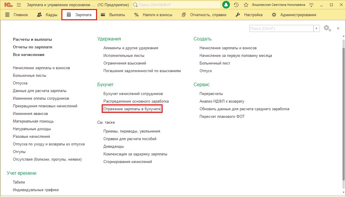Viewport: 346px width, 197px height.
Task: Switch to Налоги и взносы section
Action: [x=157, y=15]
